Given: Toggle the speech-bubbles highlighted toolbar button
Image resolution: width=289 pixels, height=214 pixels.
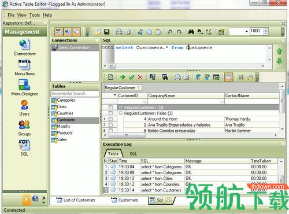Looking at the screenshot, I should point(76,32).
